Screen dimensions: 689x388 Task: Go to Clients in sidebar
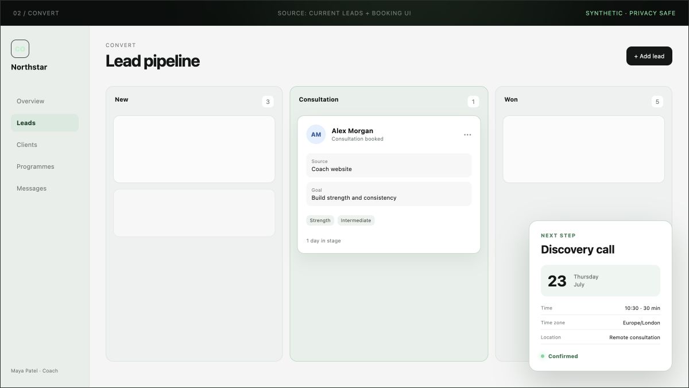click(x=45, y=145)
